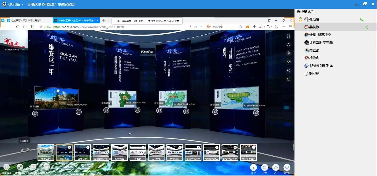
Task: Expand the screenshot scissors dropdown arrow
Action: point(264,27)
